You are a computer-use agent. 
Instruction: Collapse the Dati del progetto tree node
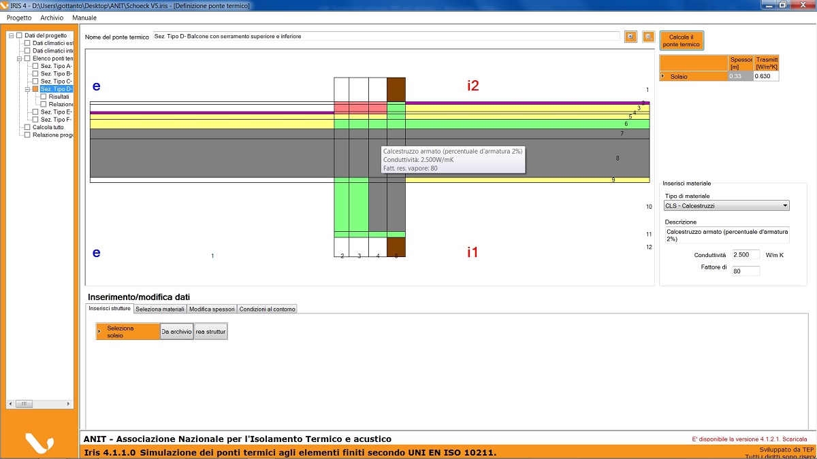tap(12, 35)
